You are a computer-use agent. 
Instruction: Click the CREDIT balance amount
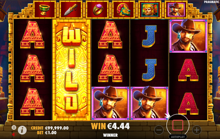coord(57,128)
